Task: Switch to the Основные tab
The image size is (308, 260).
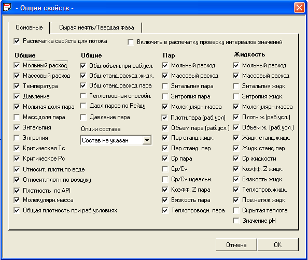Action: (x=29, y=27)
